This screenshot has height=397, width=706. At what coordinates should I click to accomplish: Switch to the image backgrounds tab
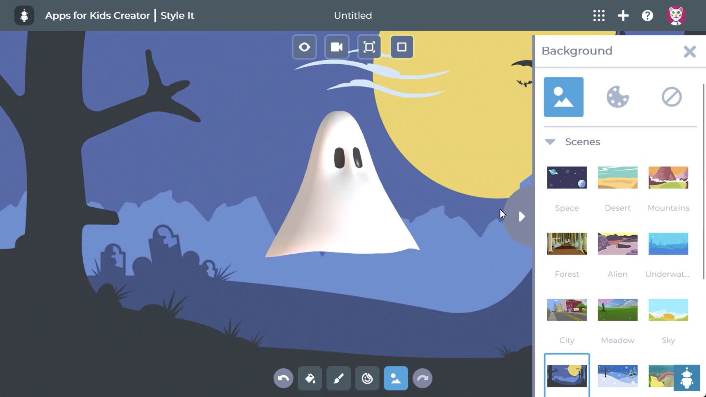pos(563,97)
